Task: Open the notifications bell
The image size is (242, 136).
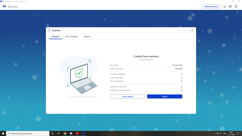Action: (x=225, y=6)
